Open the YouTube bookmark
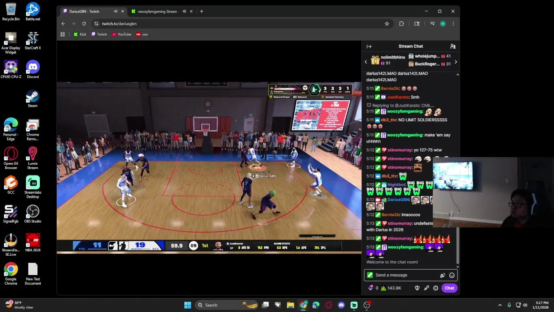The image size is (554, 312). pyautogui.click(x=122, y=34)
